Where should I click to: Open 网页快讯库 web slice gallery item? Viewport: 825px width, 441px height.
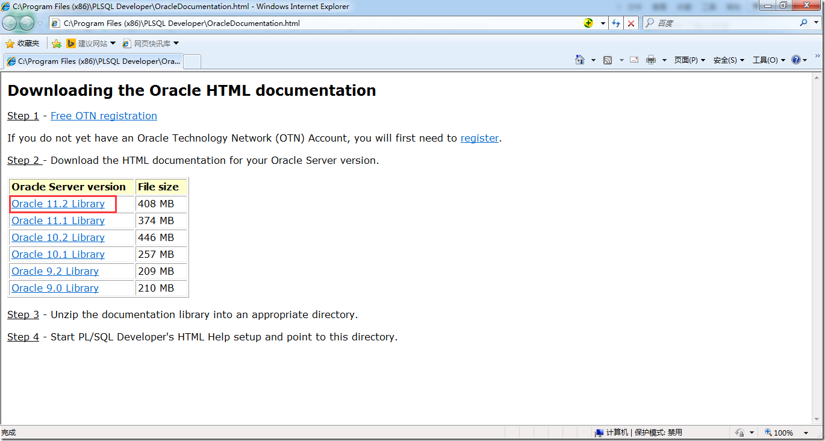pos(151,43)
